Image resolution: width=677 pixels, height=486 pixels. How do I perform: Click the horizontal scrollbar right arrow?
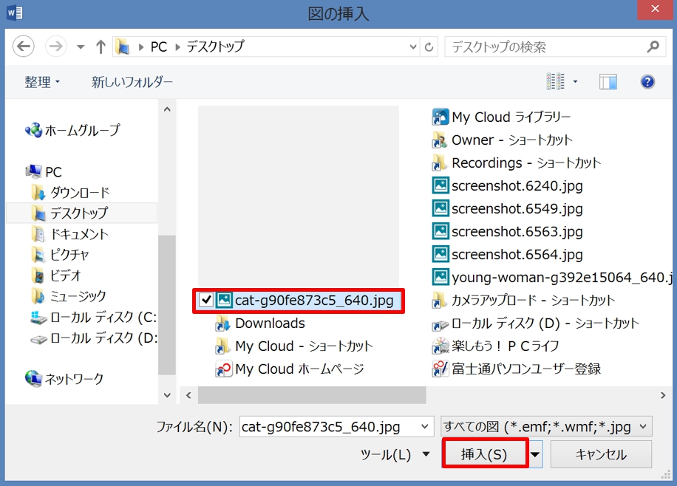click(663, 395)
